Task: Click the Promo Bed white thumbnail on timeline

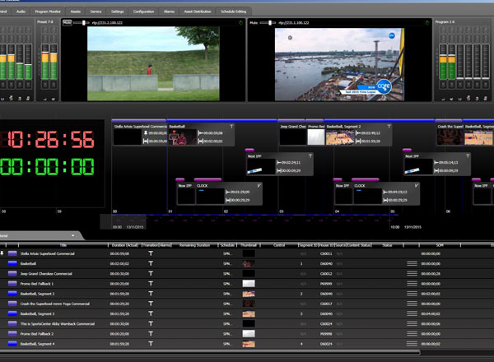Action: click(315, 137)
